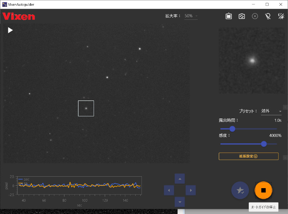Click the 露出時間 exposure time slider handle

click(x=232, y=129)
